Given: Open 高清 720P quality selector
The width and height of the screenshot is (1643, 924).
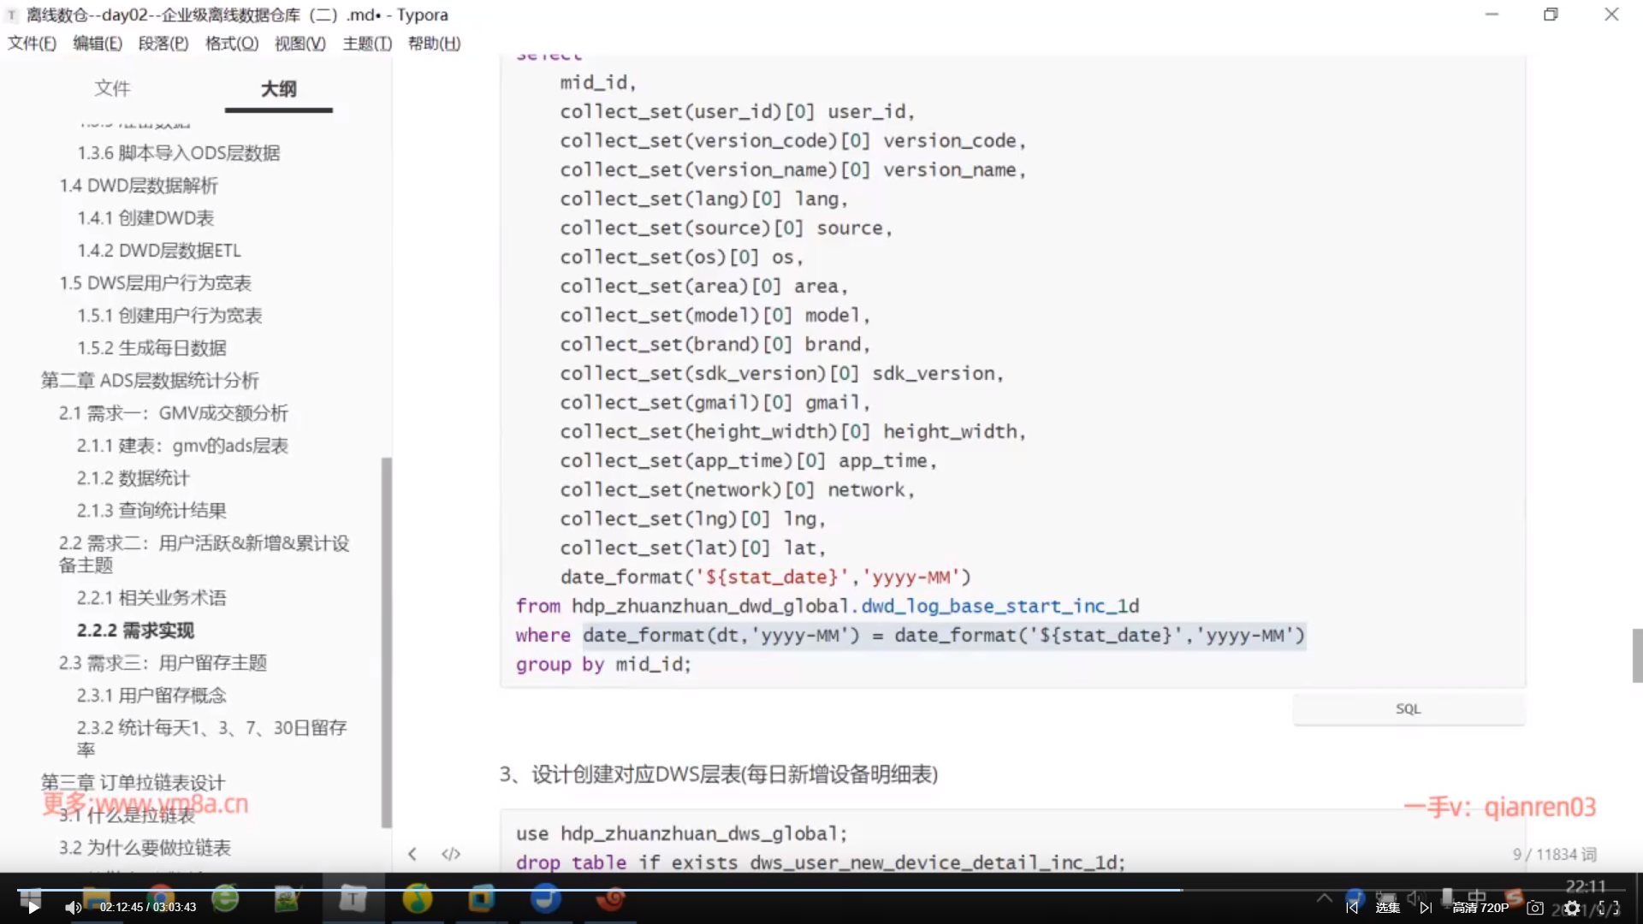Looking at the screenshot, I should coord(1480,908).
